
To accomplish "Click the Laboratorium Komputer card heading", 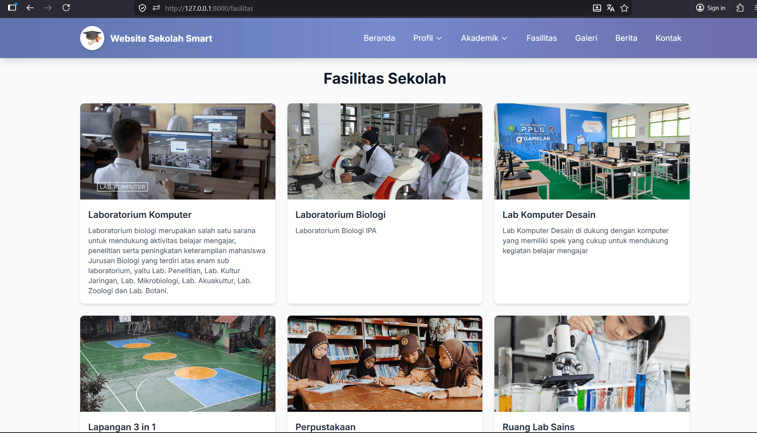I will pos(140,215).
